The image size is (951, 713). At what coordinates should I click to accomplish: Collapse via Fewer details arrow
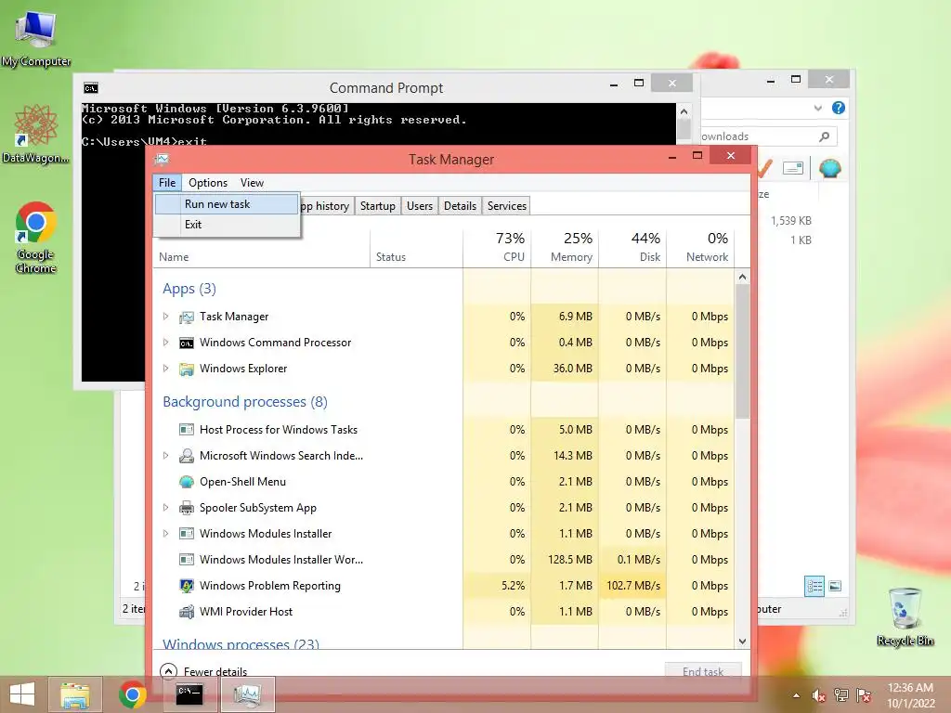coord(168,671)
